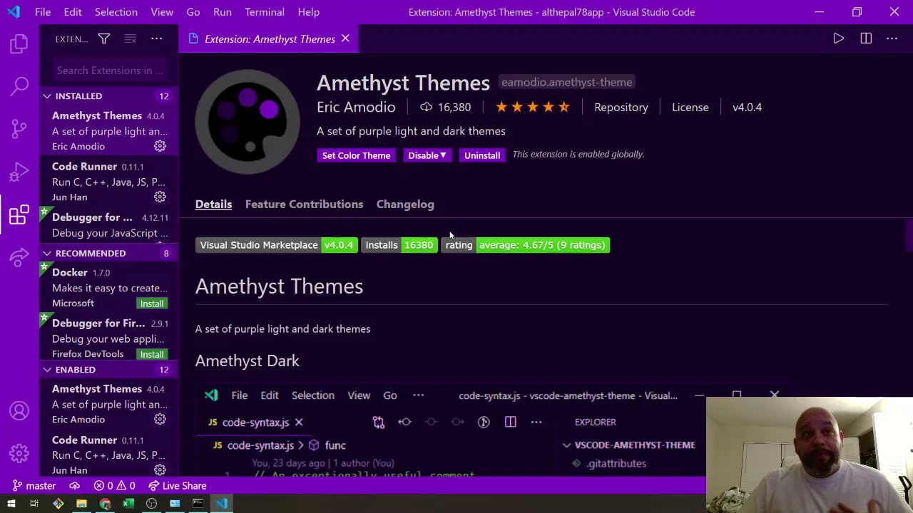This screenshot has width=913, height=513.
Task: Select Docker in the recommended list
Action: point(108,288)
